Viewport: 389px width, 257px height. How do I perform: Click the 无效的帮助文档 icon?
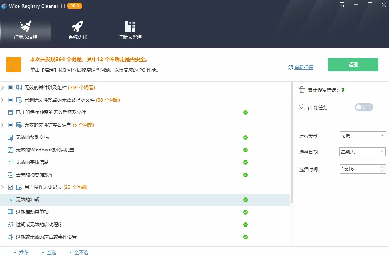11,137
